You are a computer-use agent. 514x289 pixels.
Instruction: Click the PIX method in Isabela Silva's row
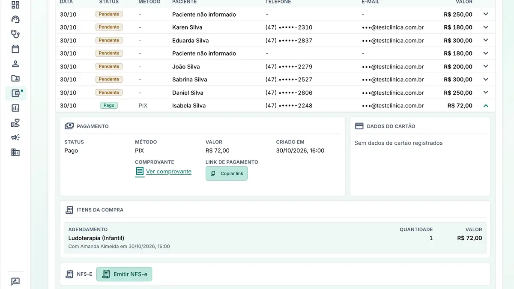[143, 106]
